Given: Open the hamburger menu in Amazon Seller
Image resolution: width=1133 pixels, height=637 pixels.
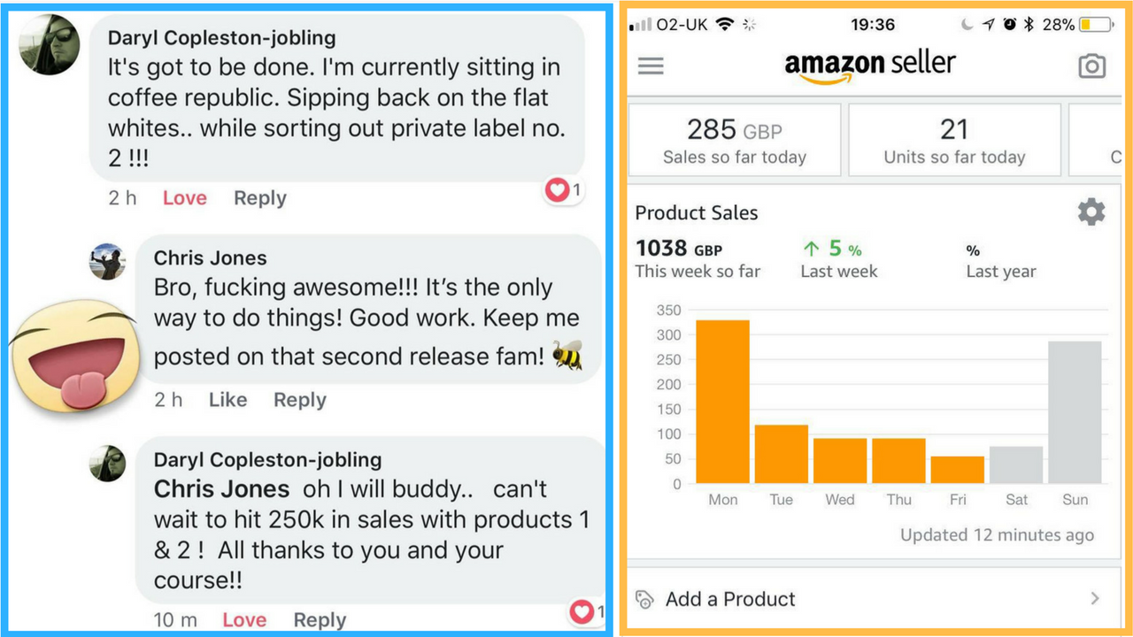Looking at the screenshot, I should (651, 66).
